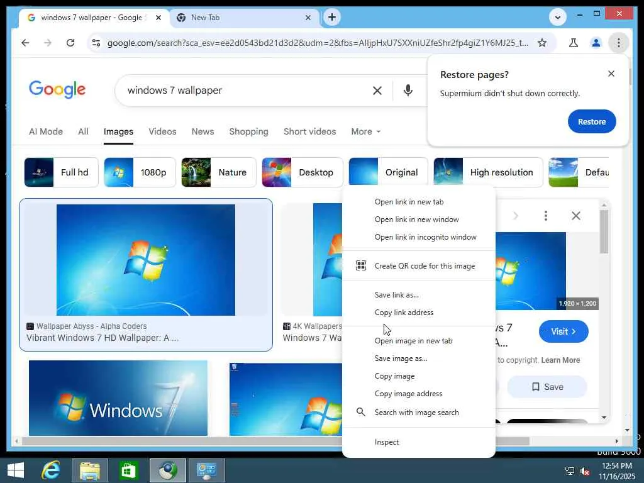
Task: Filter by the 1080p chip
Action: (x=140, y=172)
